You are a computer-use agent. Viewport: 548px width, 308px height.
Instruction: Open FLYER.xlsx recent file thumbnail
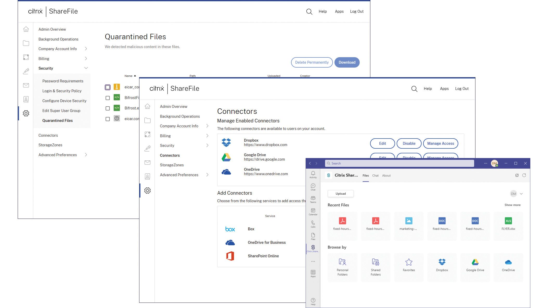[x=508, y=226]
